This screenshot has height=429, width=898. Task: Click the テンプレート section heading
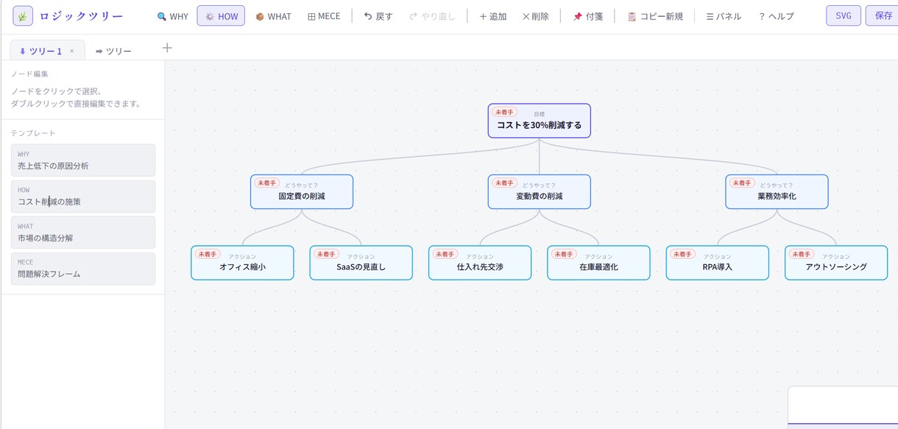33,133
